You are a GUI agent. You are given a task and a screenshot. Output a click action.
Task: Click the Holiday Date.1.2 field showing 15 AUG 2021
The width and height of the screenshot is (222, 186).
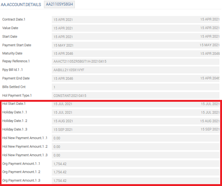click(x=136, y=121)
